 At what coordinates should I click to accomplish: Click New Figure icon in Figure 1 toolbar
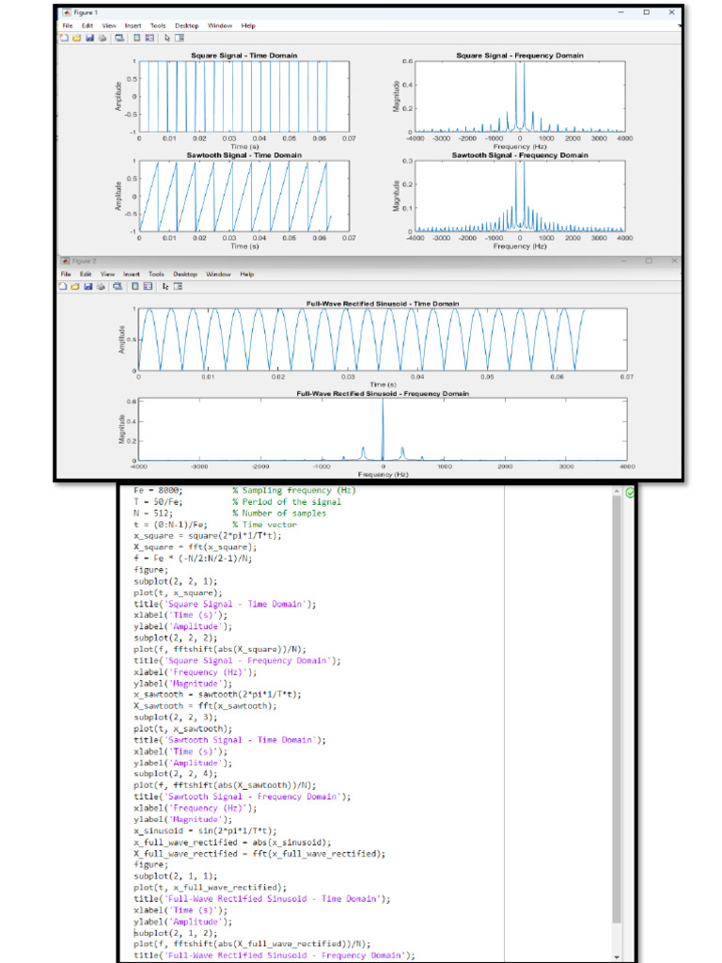[64, 39]
